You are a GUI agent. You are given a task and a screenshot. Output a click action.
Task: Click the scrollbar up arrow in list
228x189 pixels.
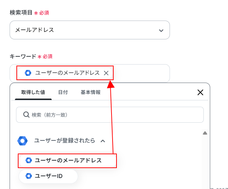pos(205,133)
